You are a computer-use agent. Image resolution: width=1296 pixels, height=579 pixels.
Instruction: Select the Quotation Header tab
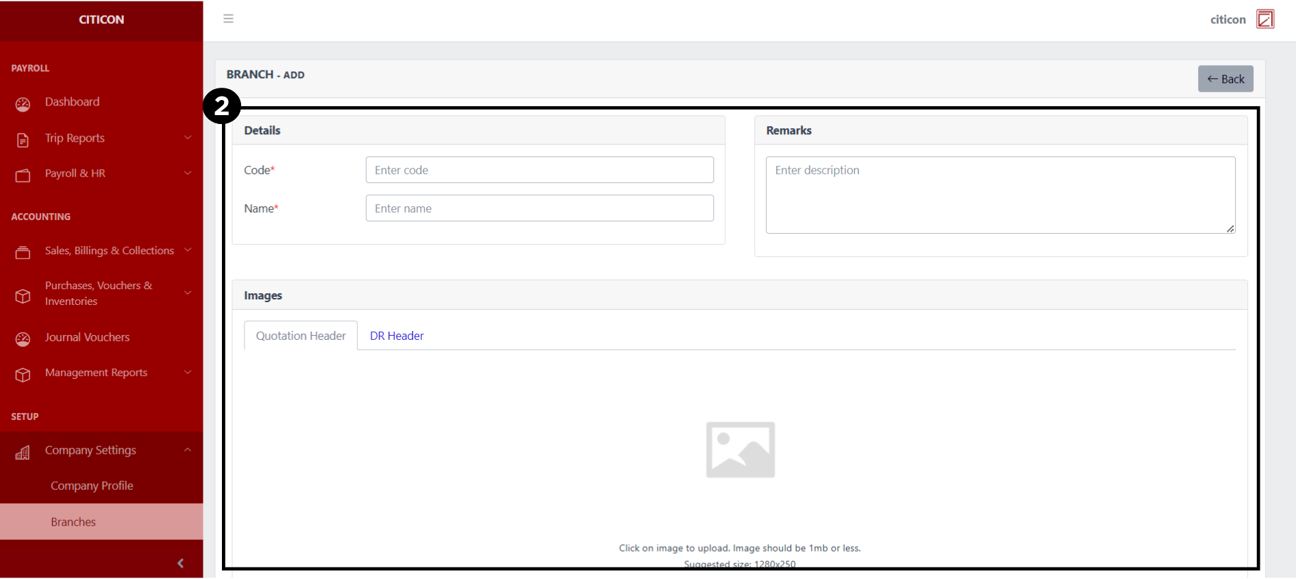pyautogui.click(x=301, y=336)
